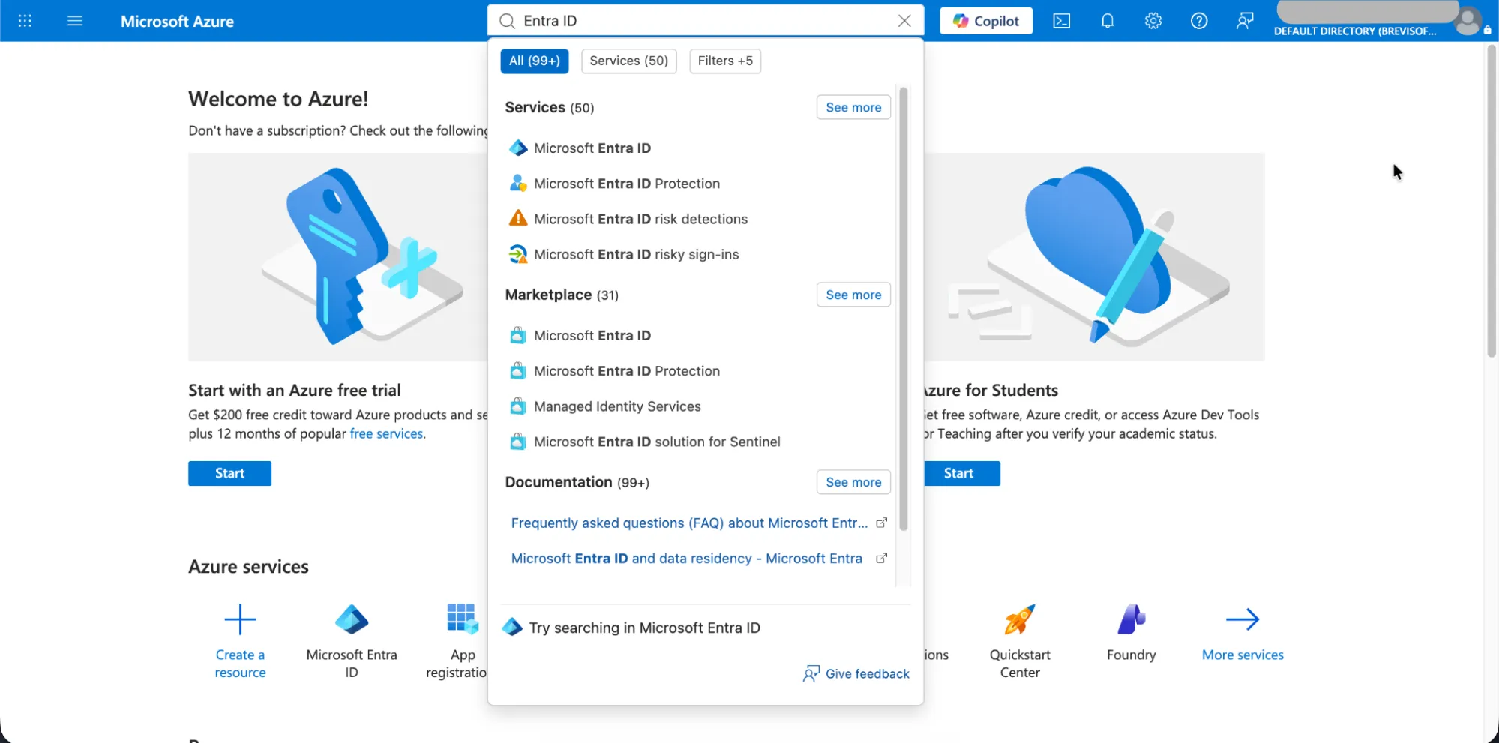The height and width of the screenshot is (743, 1499).
Task: Open the notifications bell
Action: click(x=1108, y=21)
